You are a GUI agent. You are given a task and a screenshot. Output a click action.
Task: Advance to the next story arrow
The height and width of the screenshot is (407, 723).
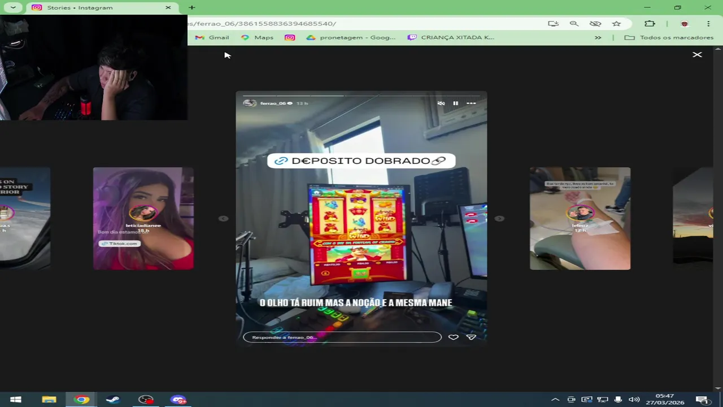point(499,218)
